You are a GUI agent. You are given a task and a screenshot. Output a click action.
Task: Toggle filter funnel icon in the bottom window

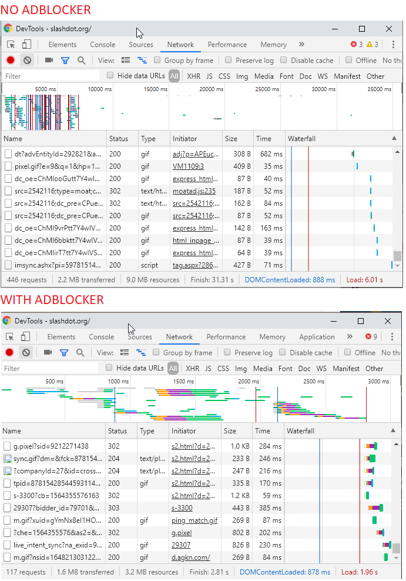64,353
